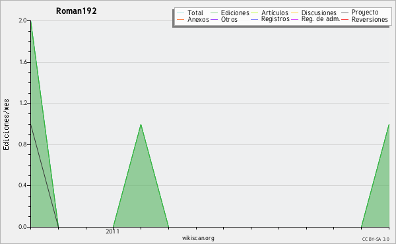Image resolution: width=396 pixels, height=244 pixels.
Task: Click the 0.8 y-axis tick label
Action: [22, 144]
